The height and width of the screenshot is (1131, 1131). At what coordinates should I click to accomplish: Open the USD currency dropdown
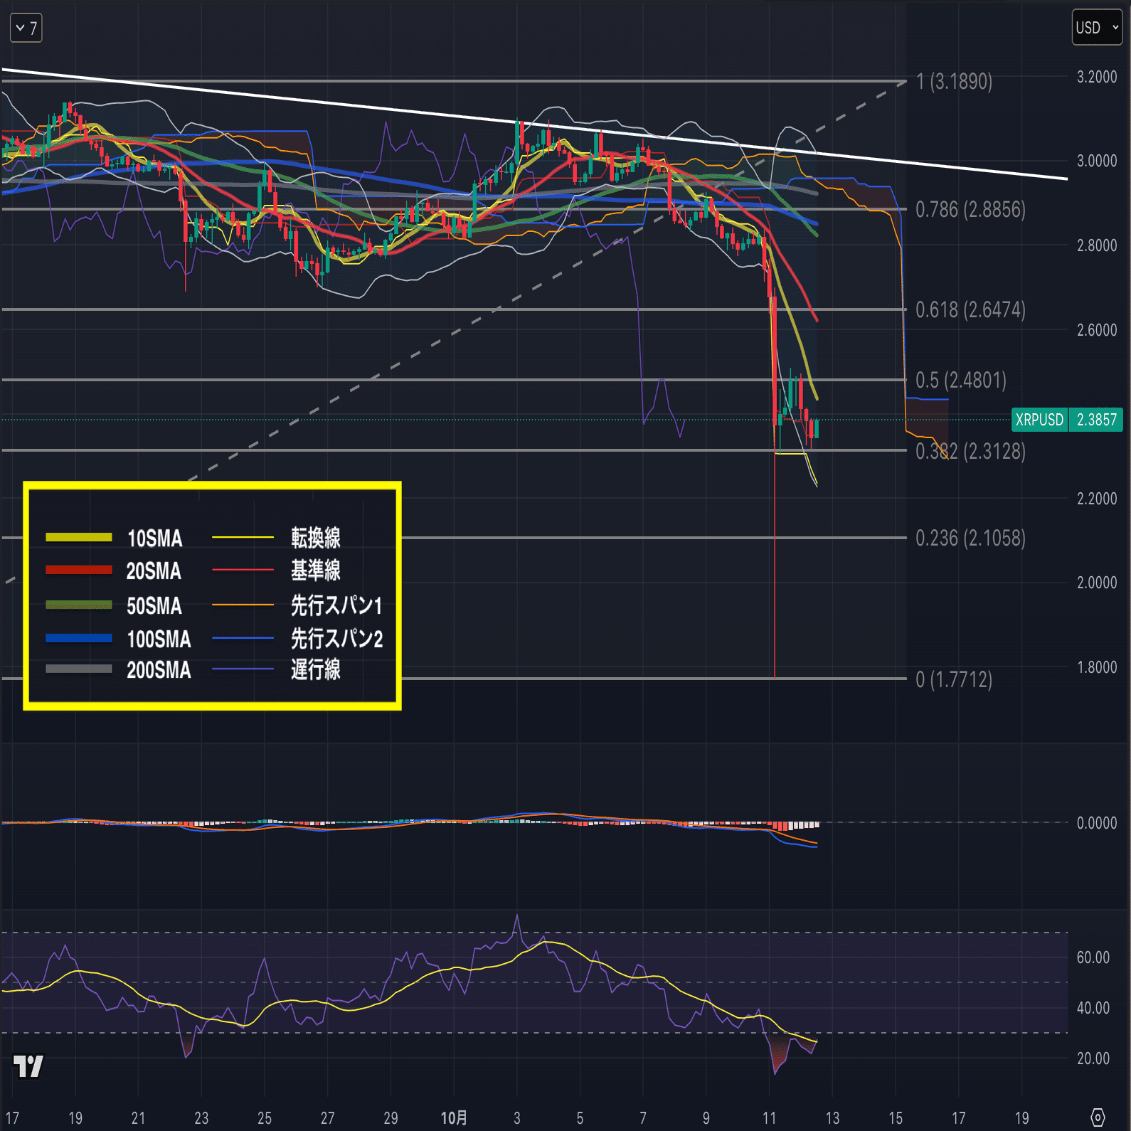pos(1097,28)
